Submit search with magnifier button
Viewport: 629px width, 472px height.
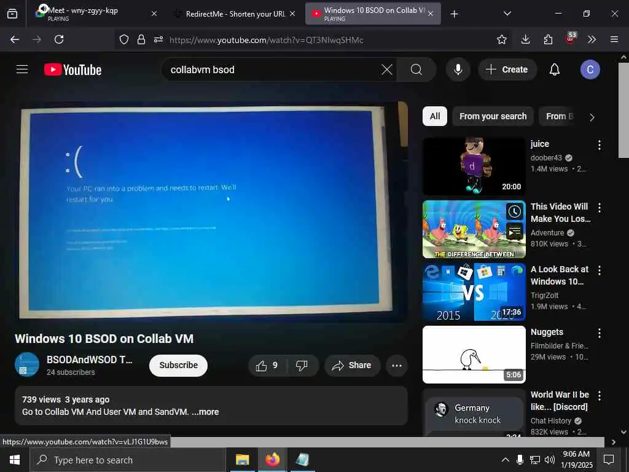pos(416,69)
